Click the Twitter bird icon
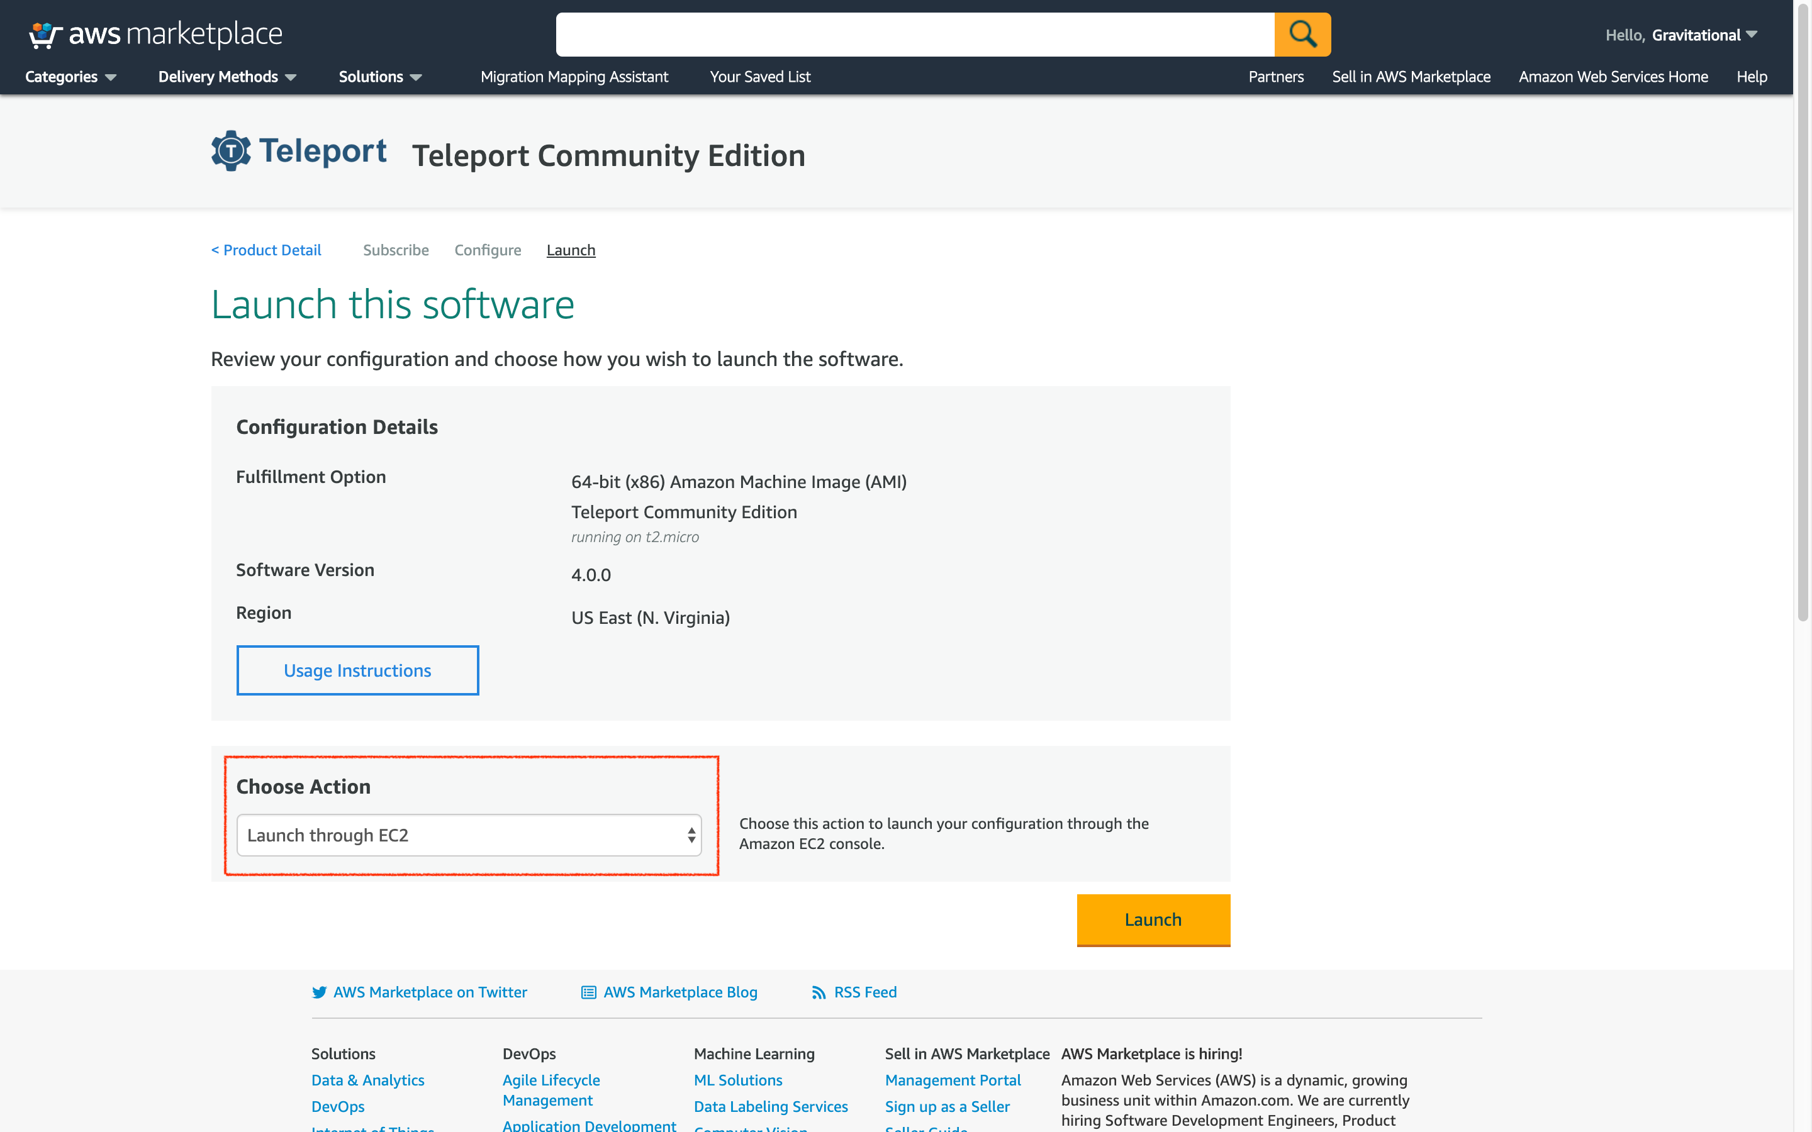The image size is (1812, 1132). click(319, 992)
